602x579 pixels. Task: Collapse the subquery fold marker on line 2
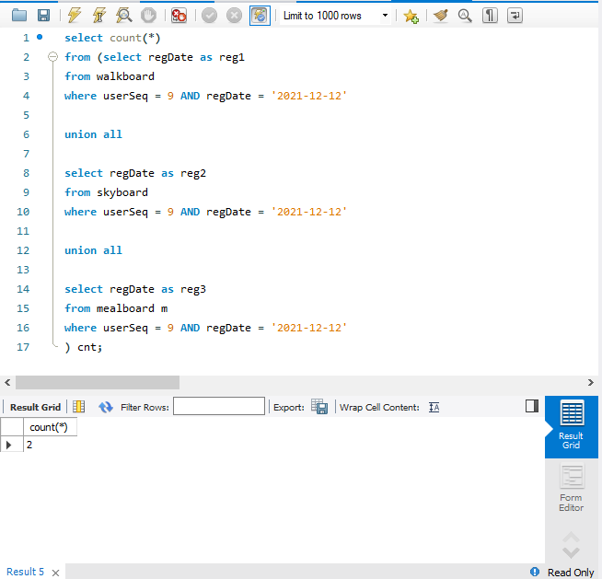(52, 57)
